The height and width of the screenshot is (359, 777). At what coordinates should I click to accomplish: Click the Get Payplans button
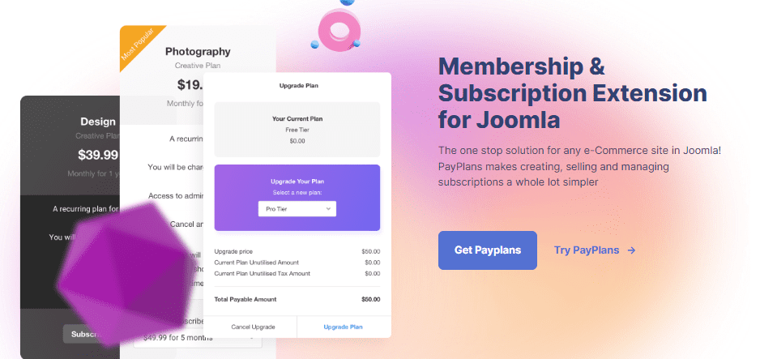487,250
